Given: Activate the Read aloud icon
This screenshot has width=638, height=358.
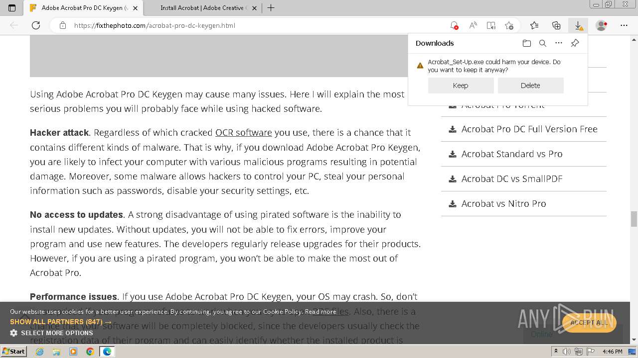Looking at the screenshot, I should click(x=473, y=25).
